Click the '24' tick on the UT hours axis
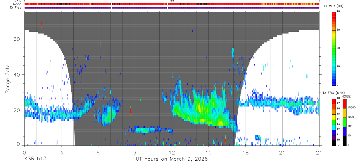The image size is (359, 165). click(319, 152)
